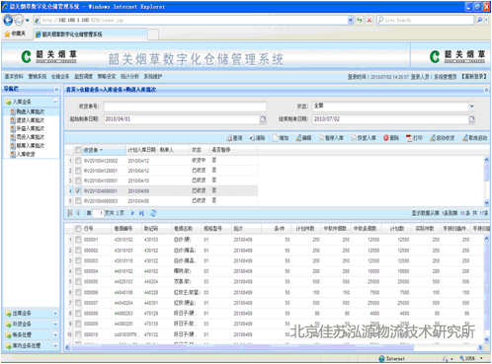
Task: Click the page number input box in pager
Action: (x=98, y=213)
